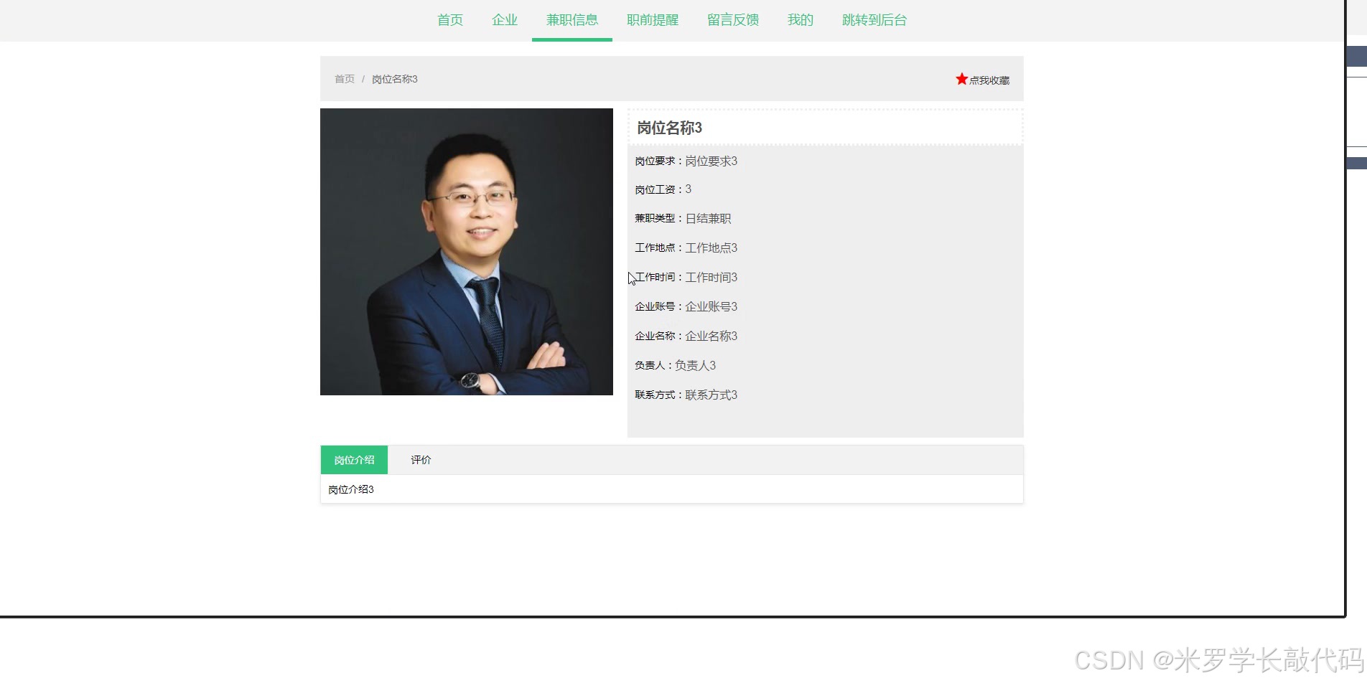Select the 企业名称3 company name text
Screen dimensions: 1367x683
point(709,335)
